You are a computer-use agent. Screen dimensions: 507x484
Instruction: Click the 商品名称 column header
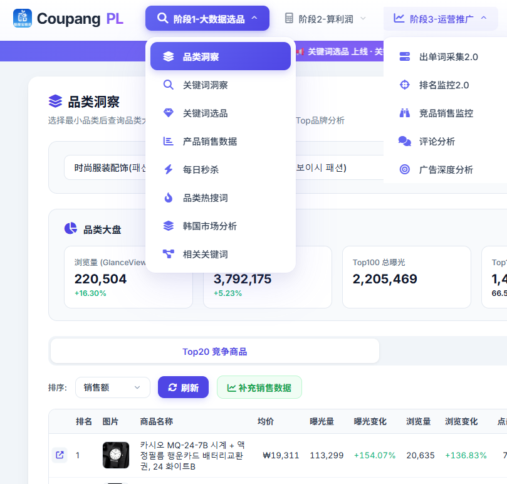click(156, 421)
